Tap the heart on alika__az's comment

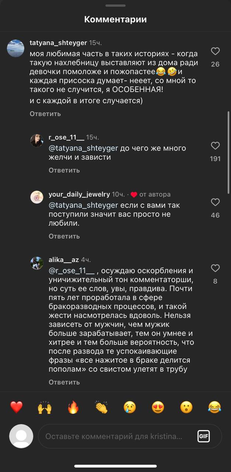pyautogui.click(x=215, y=268)
